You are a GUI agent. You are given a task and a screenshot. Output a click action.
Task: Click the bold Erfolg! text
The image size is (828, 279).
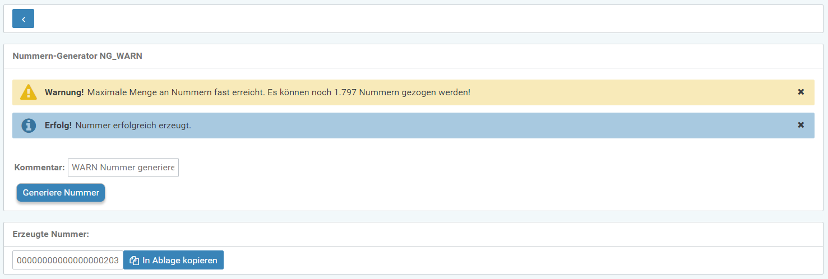click(58, 125)
